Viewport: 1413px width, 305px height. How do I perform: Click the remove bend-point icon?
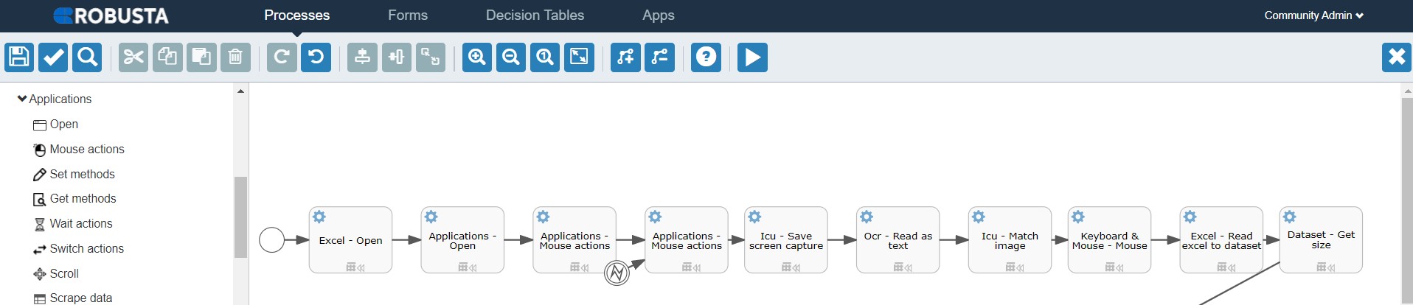tap(659, 57)
